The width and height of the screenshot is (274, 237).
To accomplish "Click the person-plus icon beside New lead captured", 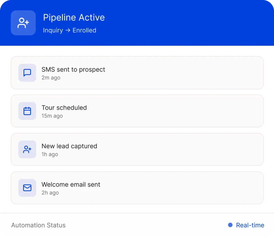I will click(27, 149).
